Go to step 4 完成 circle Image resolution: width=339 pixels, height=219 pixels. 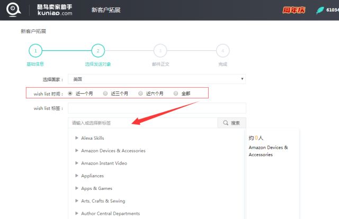[222, 51]
